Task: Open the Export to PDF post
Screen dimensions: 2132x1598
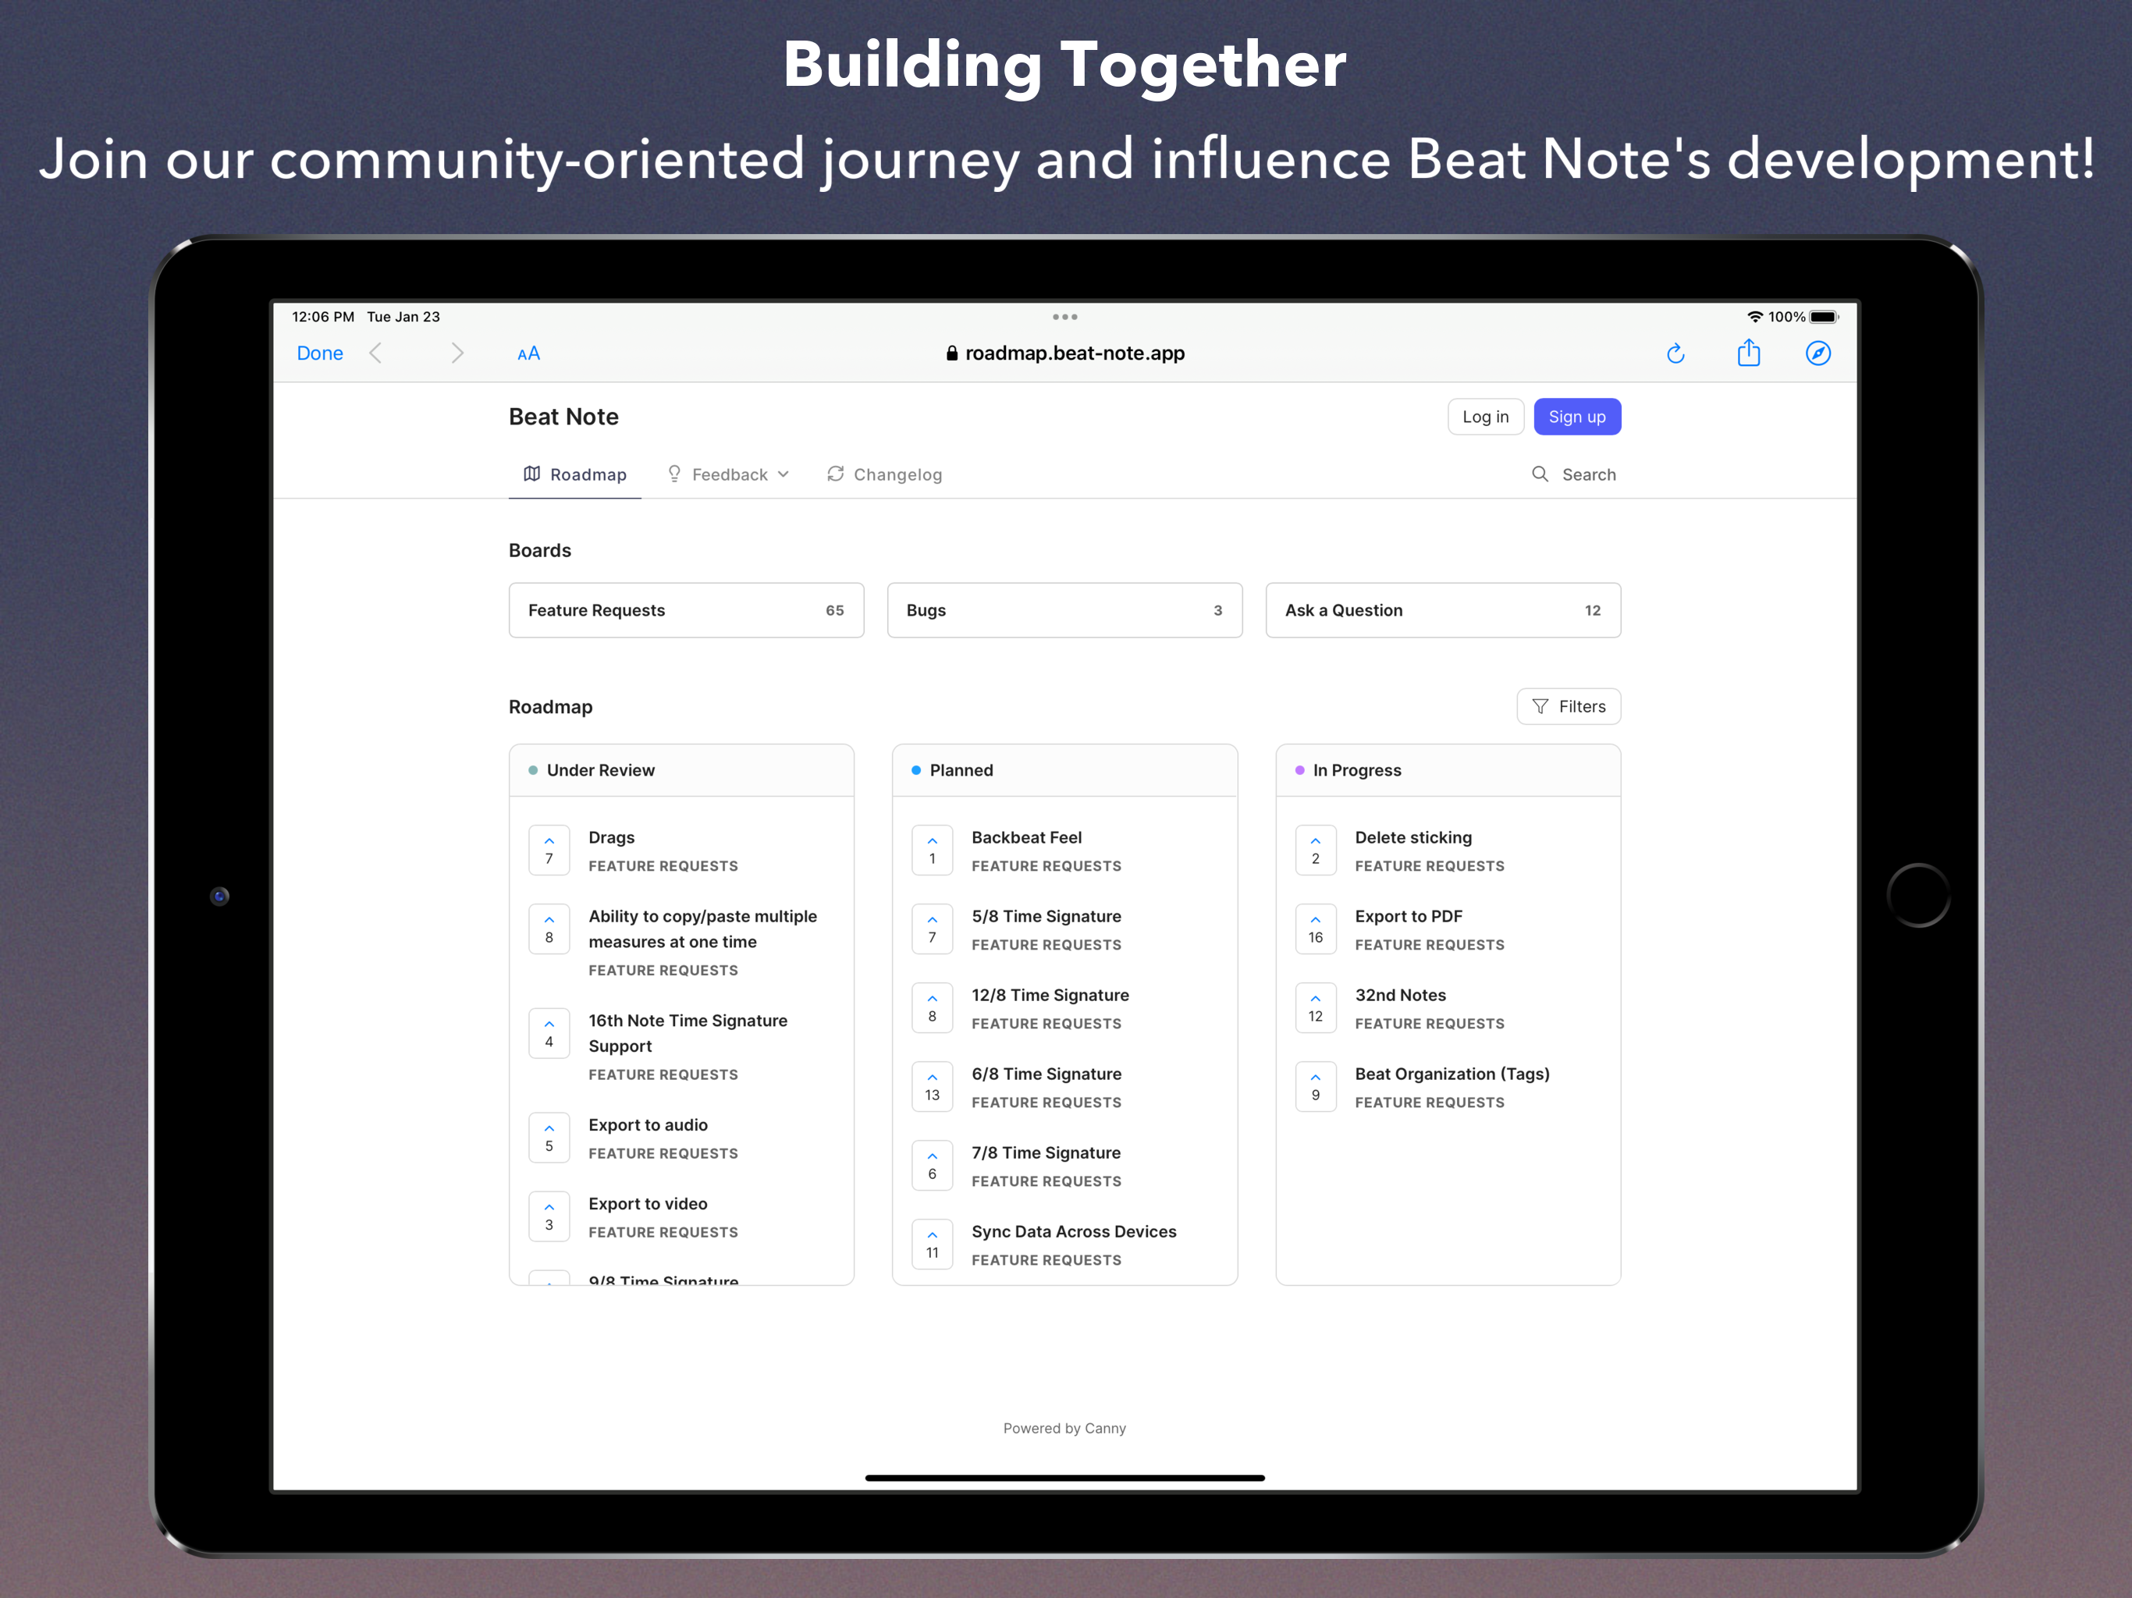Action: click(1408, 917)
